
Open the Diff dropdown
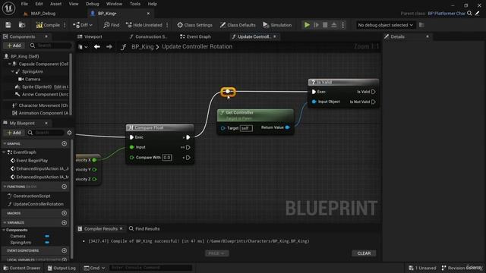pos(83,25)
